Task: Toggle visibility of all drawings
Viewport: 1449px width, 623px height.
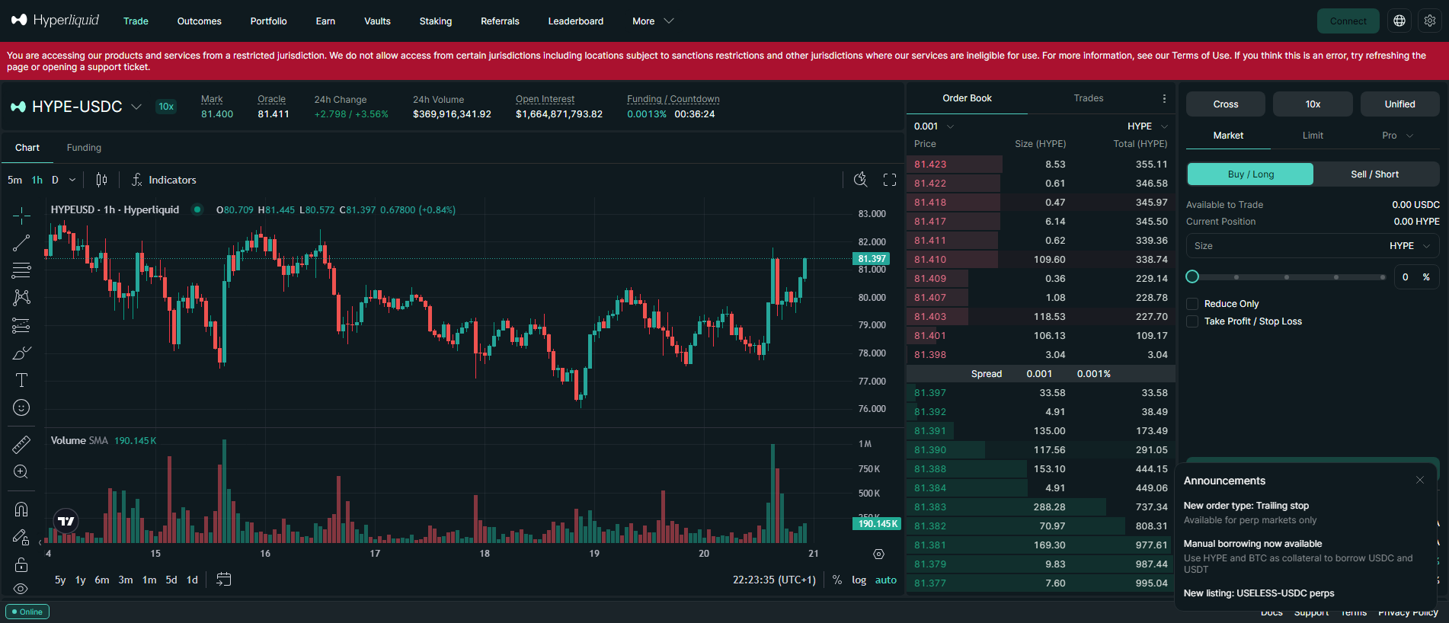Action: pos(21,589)
